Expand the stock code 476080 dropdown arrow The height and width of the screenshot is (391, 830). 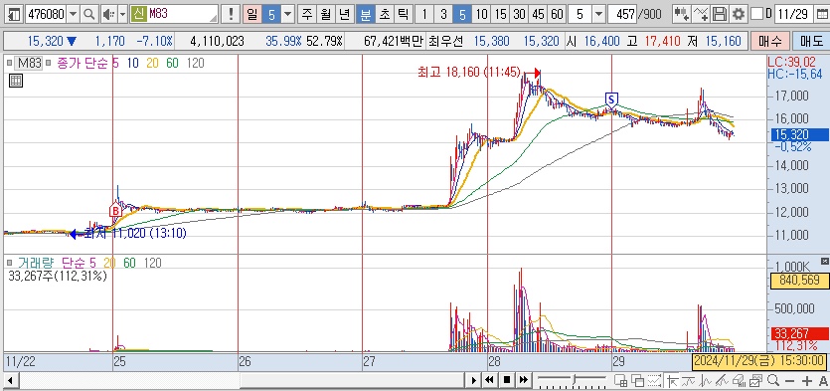coord(73,14)
